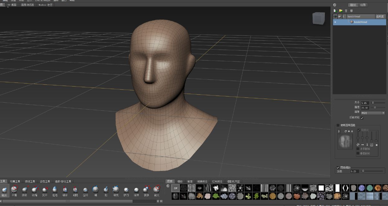This screenshot has width=388, height=206.
Task: Open the stamp preview options button
Action: pos(339,132)
